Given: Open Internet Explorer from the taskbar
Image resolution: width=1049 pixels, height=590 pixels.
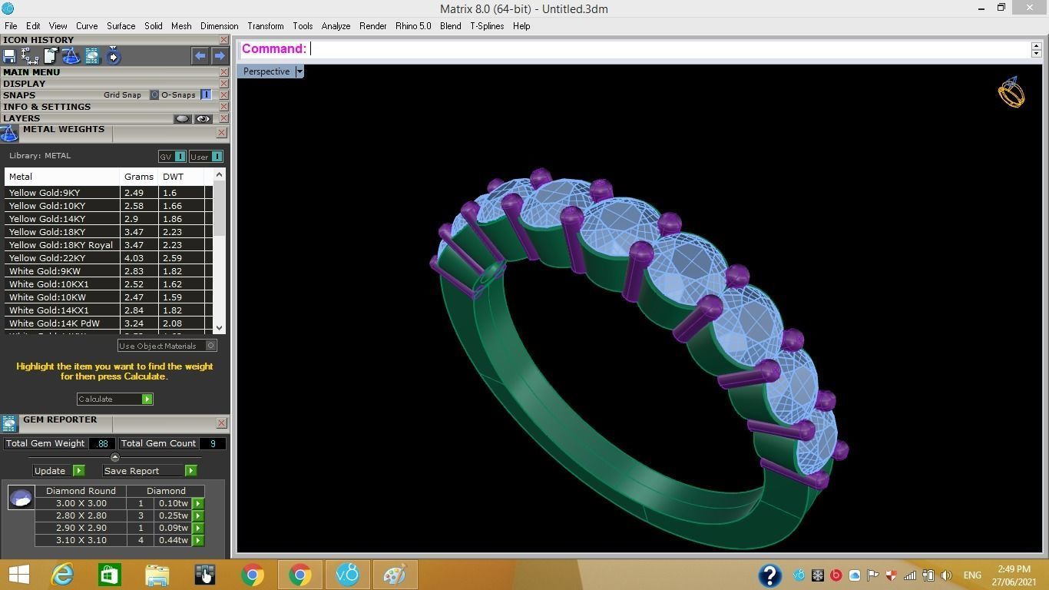Looking at the screenshot, I should [61, 575].
